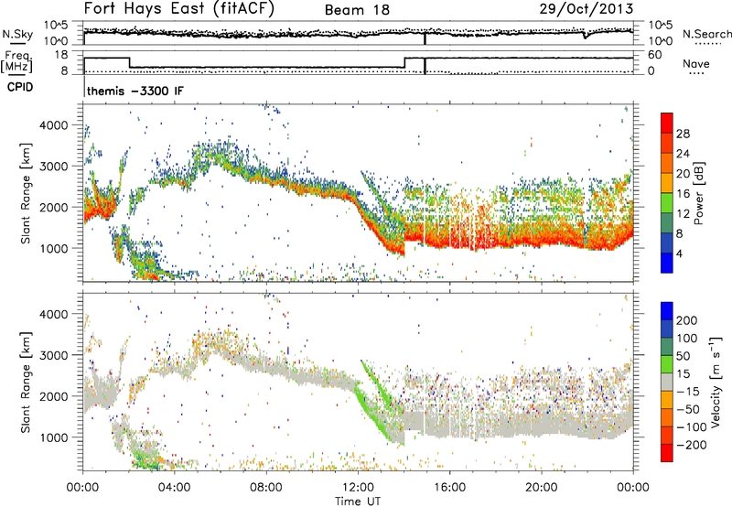Select the 'Power [dB]' colorbar title

tap(699, 193)
